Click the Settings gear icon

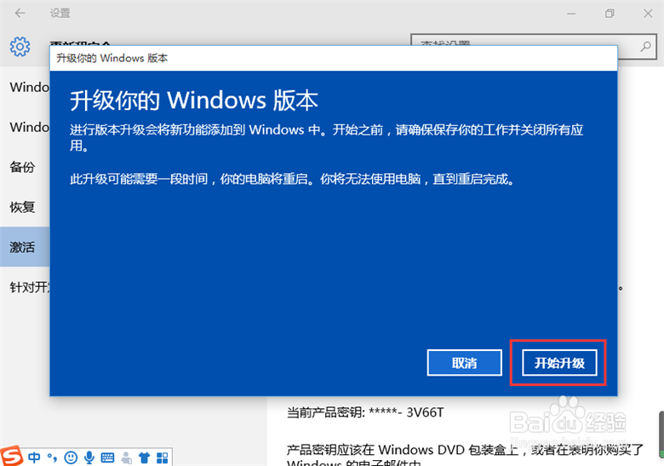coord(20,46)
